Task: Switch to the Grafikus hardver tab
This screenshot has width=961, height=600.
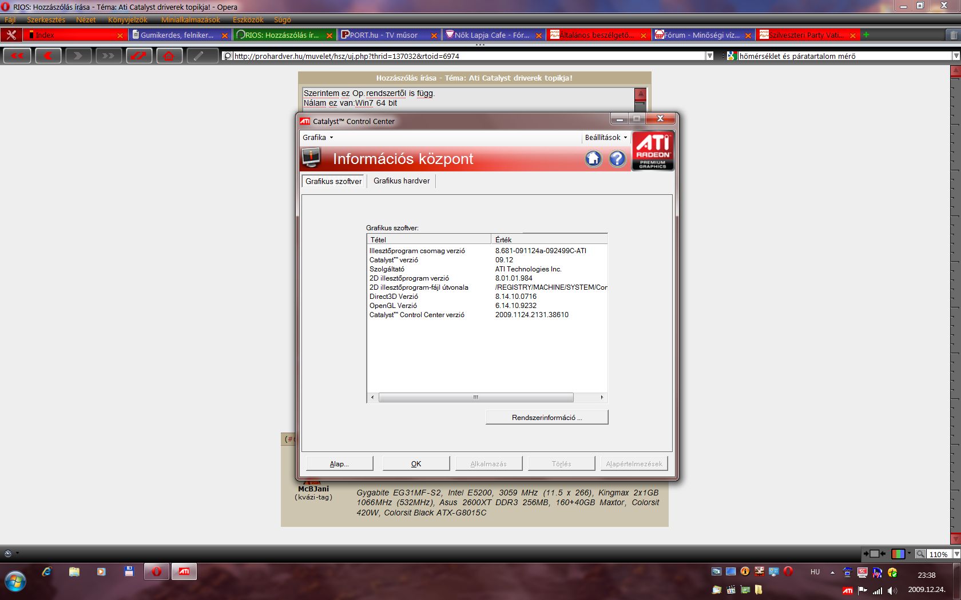Action: (x=402, y=181)
